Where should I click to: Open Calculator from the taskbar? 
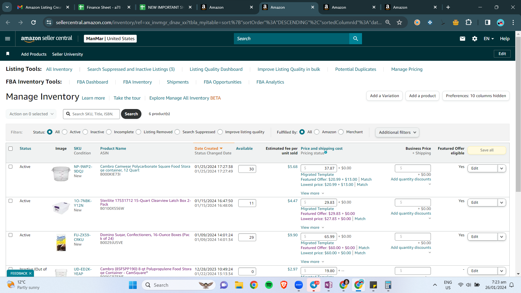[x=388, y=285]
